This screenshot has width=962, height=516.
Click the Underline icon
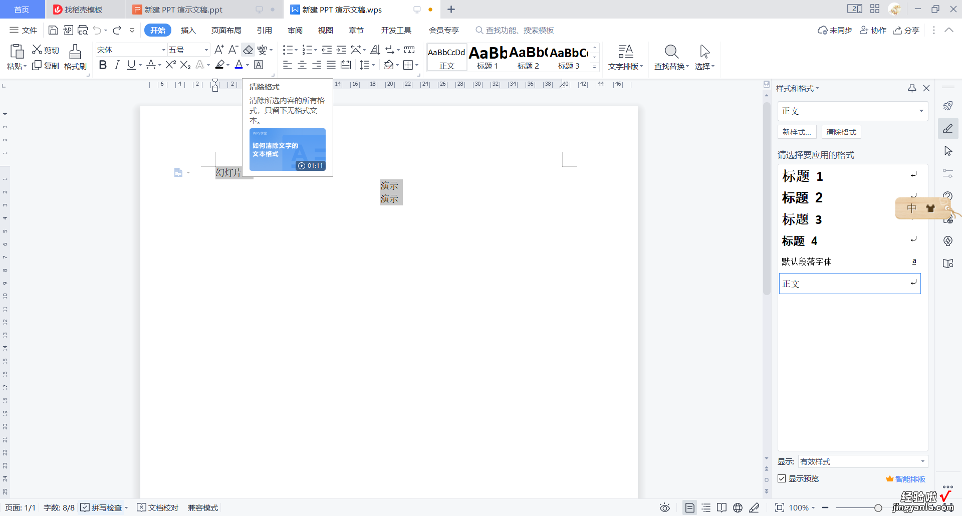[131, 65]
